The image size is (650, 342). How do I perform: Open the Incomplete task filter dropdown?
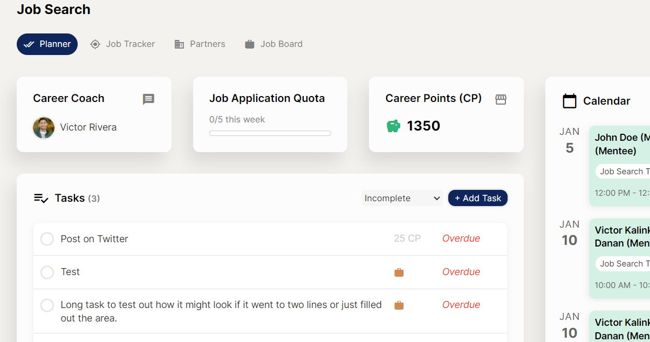click(402, 198)
